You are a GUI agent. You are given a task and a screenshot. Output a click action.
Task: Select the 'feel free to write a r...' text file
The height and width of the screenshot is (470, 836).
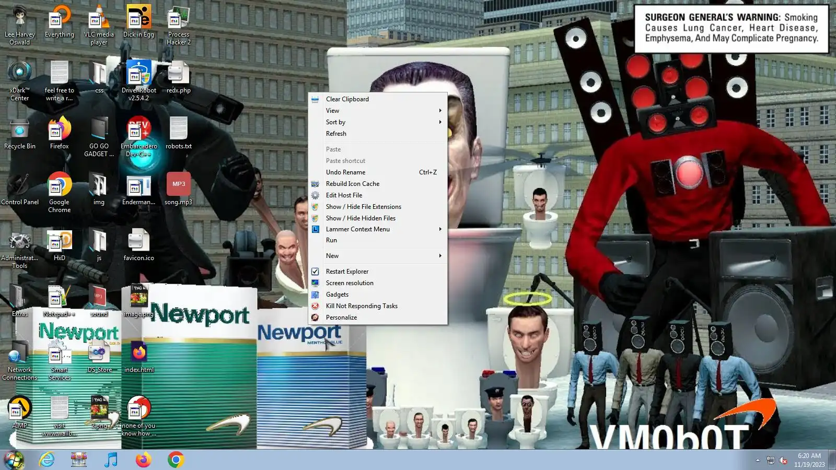click(60, 80)
